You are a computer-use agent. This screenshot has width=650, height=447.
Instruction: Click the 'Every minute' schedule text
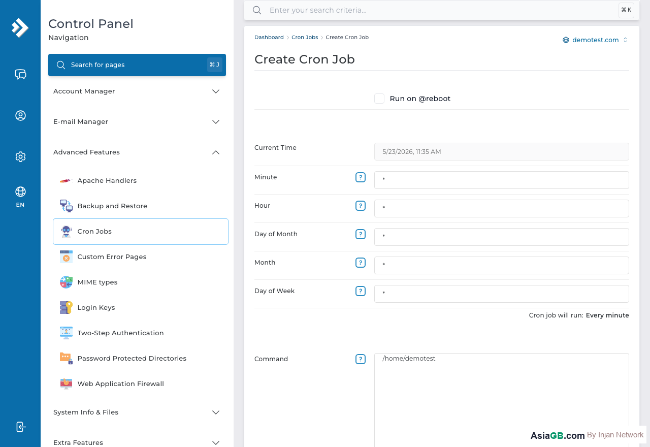point(607,315)
